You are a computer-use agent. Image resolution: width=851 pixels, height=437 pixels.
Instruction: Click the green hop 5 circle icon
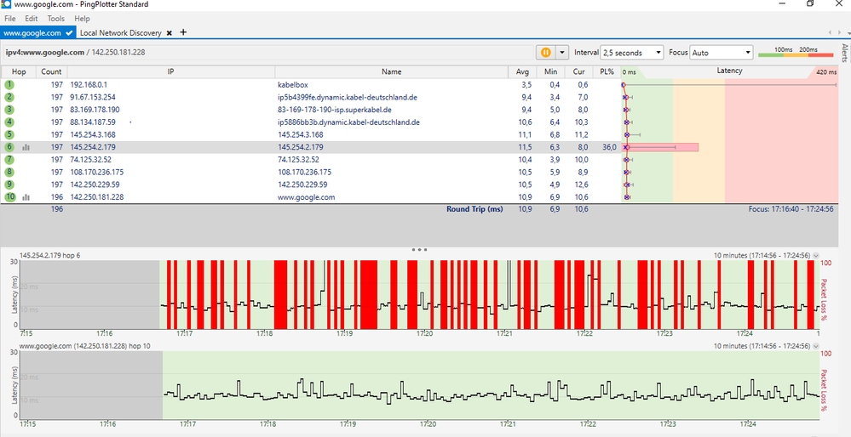click(9, 134)
